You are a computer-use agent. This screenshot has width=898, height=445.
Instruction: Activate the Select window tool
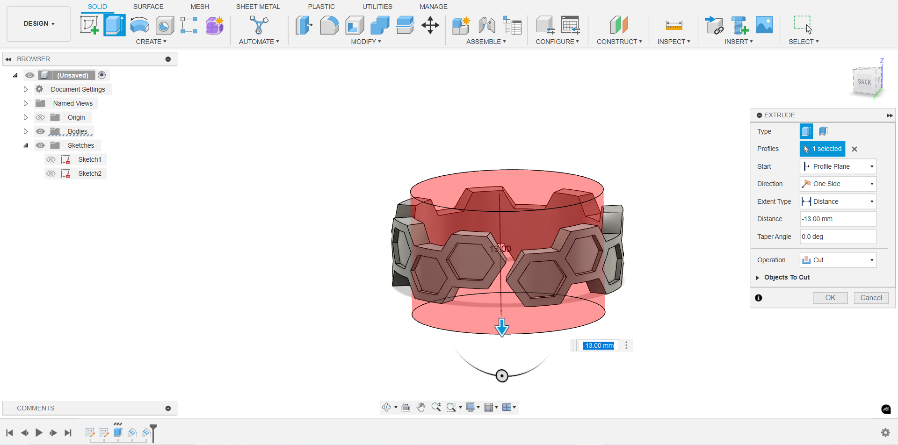803,25
